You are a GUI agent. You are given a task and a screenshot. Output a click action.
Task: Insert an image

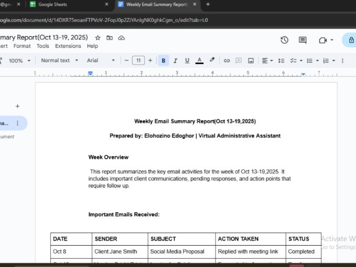(x=251, y=61)
